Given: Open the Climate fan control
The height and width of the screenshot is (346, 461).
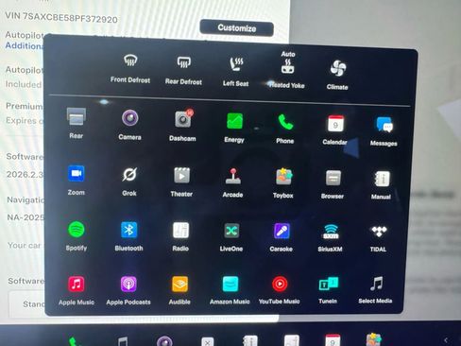Looking at the screenshot, I should [337, 75].
